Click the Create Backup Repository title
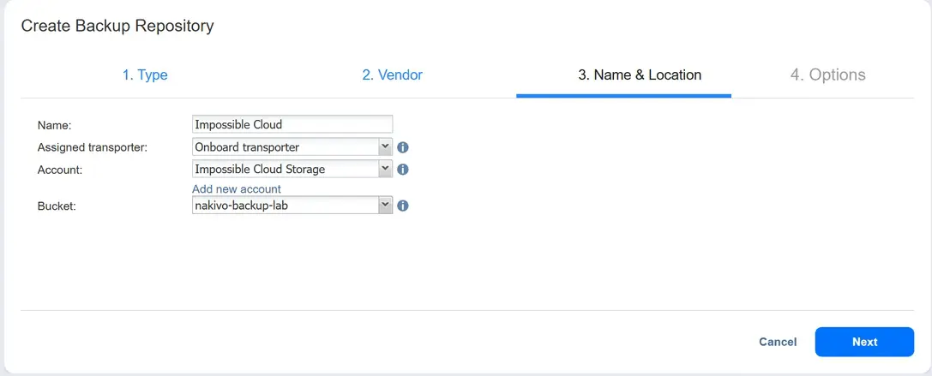Screen dimensions: 932x376 click(x=117, y=27)
